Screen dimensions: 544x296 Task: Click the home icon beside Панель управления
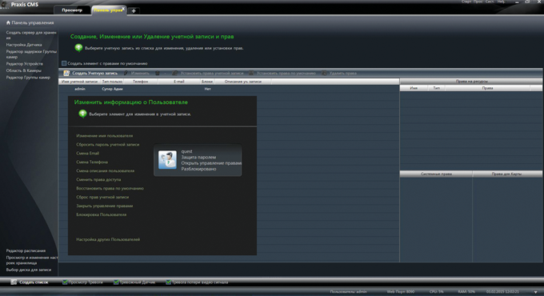pyautogui.click(x=8, y=22)
